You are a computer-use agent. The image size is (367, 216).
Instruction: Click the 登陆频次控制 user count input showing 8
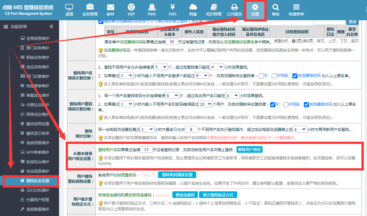pyautogui.click(x=191, y=129)
